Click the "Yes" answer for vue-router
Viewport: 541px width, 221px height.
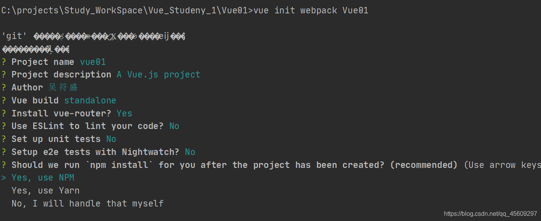coord(124,113)
